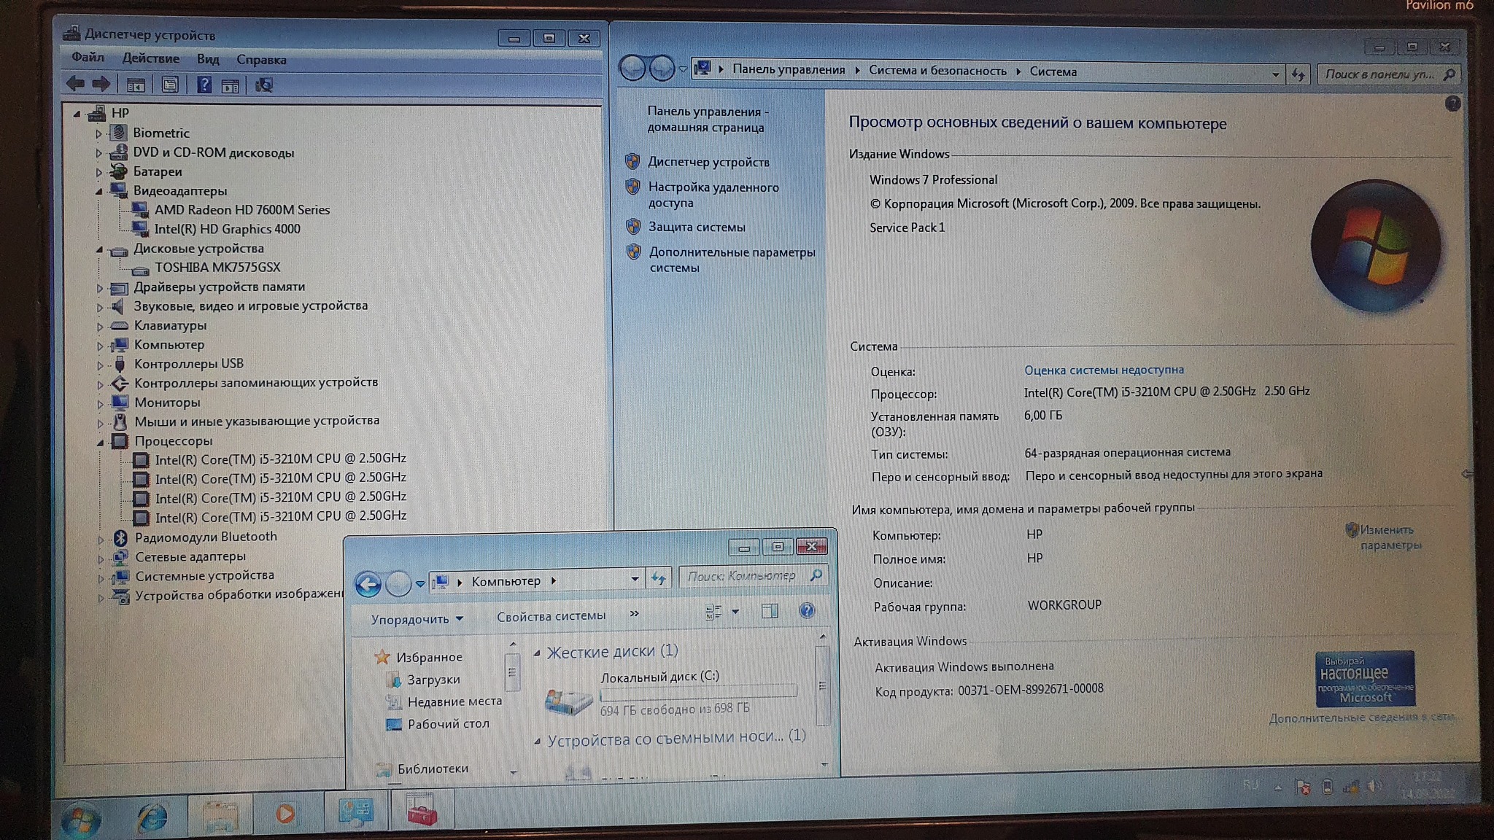
Task: Click the Звуковые, видео и игровые устройства icon
Action: 117,306
